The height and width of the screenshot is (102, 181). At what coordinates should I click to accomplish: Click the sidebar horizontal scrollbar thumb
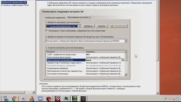[x=12, y=92]
